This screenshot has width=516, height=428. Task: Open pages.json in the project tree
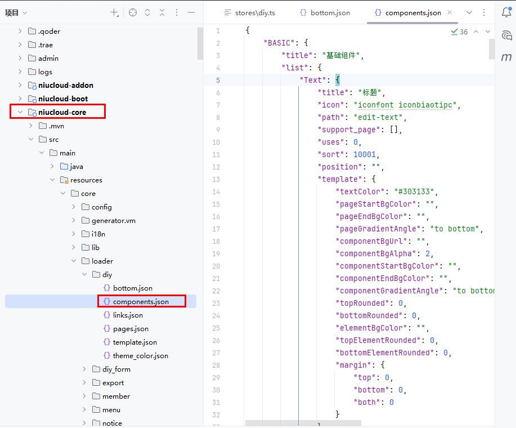131,329
